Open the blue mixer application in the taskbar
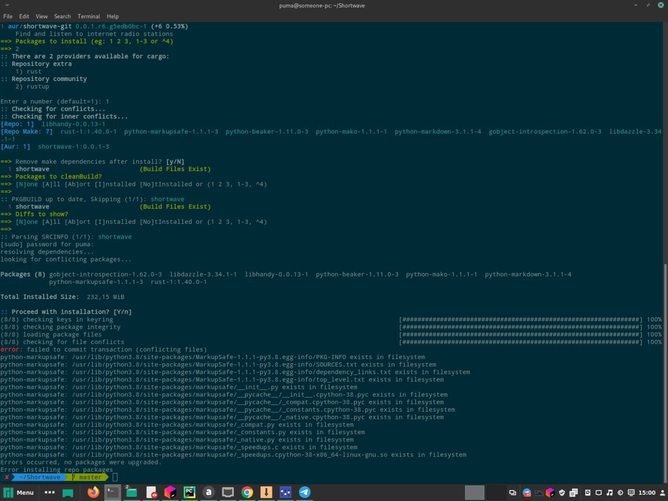 pyautogui.click(x=285, y=492)
